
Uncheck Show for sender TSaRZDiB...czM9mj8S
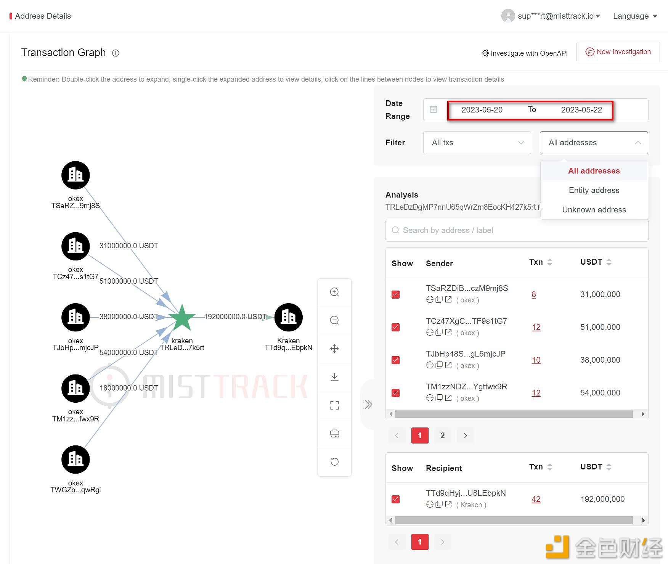(x=395, y=294)
